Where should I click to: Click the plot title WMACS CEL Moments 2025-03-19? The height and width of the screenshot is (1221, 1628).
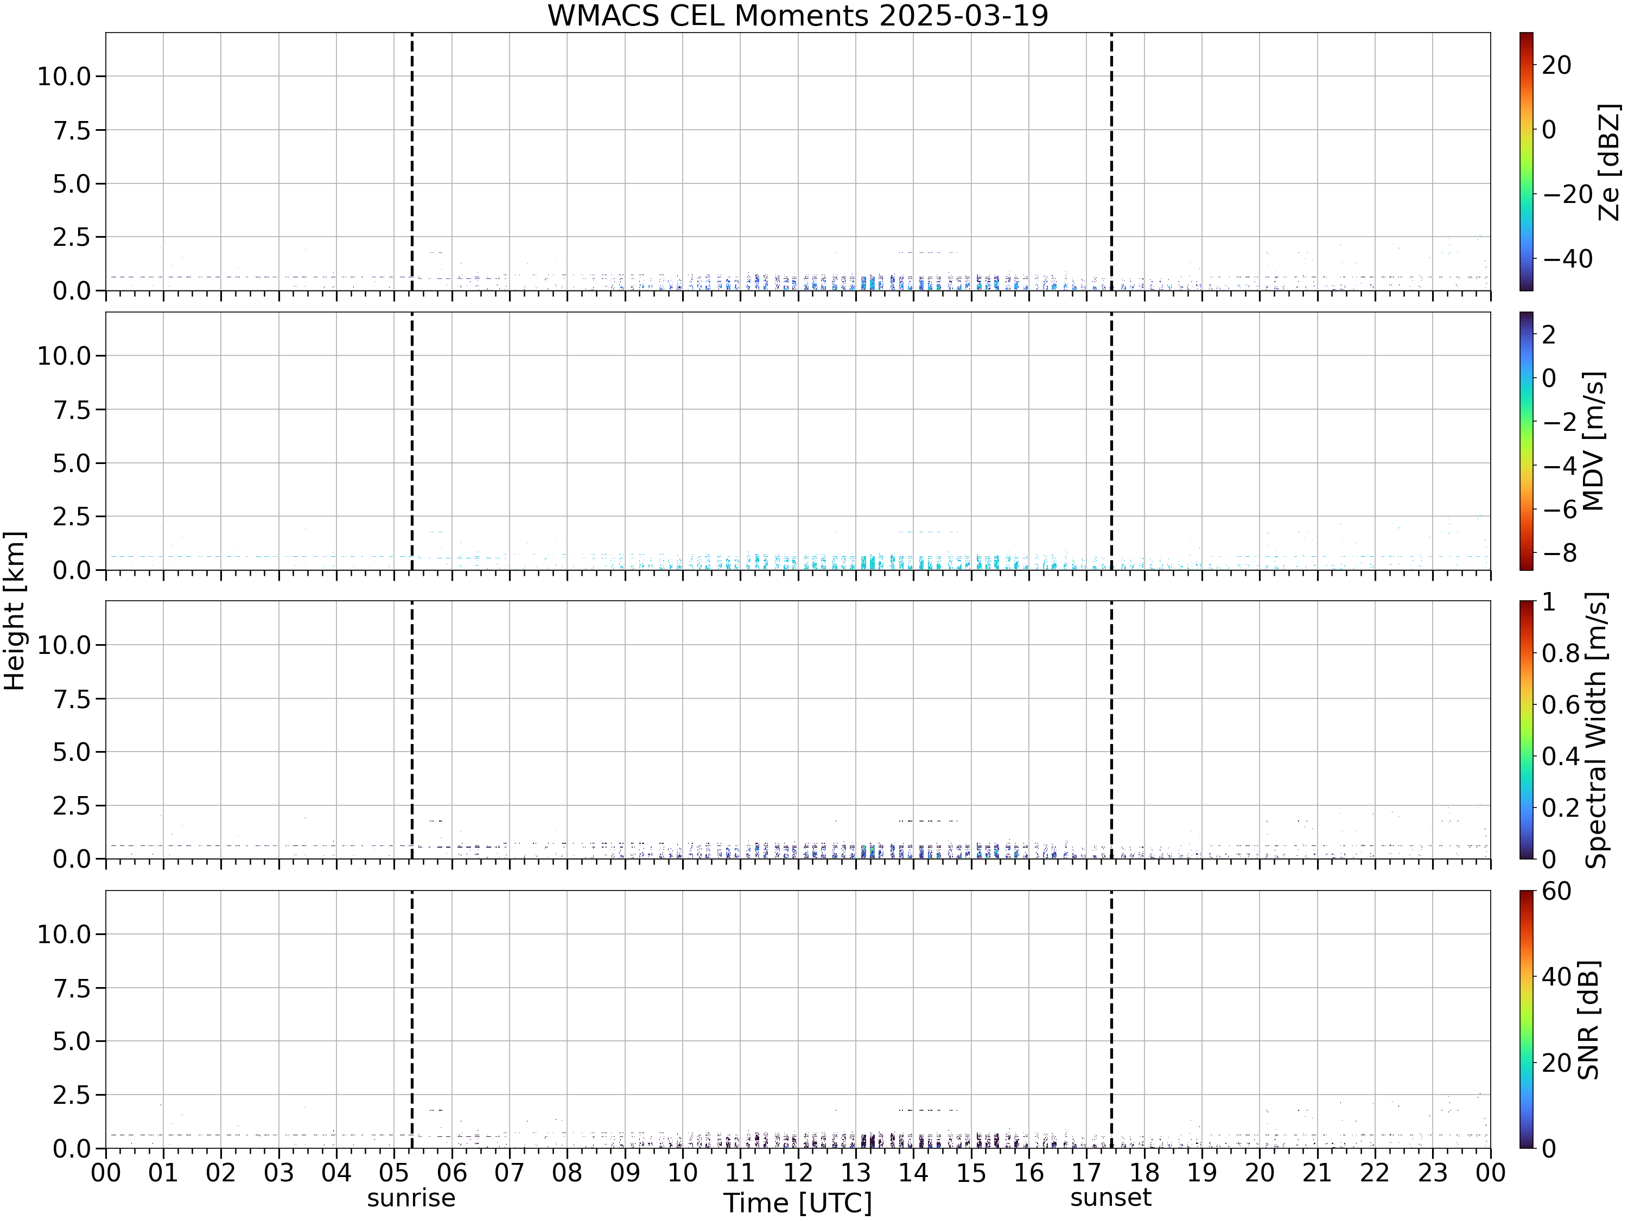798,15
